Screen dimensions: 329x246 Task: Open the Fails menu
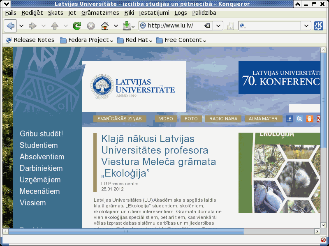click(x=11, y=13)
